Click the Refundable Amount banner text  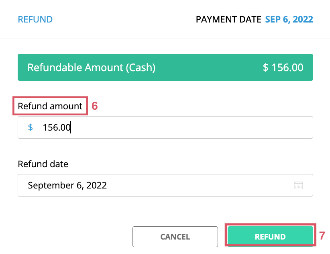(92, 68)
